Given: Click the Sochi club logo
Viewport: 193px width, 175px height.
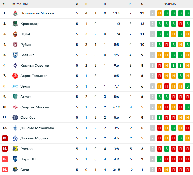Looking at the screenshot, I should click(15, 170).
